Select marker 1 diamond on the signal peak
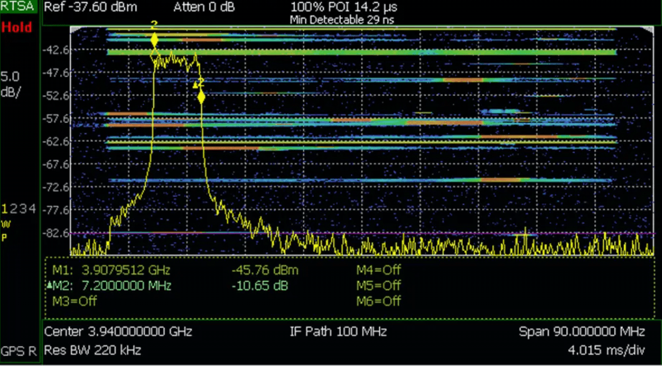This screenshot has height=366, width=662. [154, 39]
